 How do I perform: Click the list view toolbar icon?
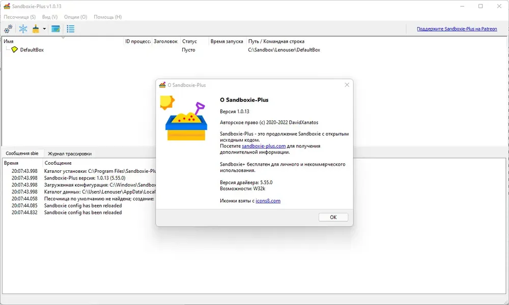(x=70, y=29)
